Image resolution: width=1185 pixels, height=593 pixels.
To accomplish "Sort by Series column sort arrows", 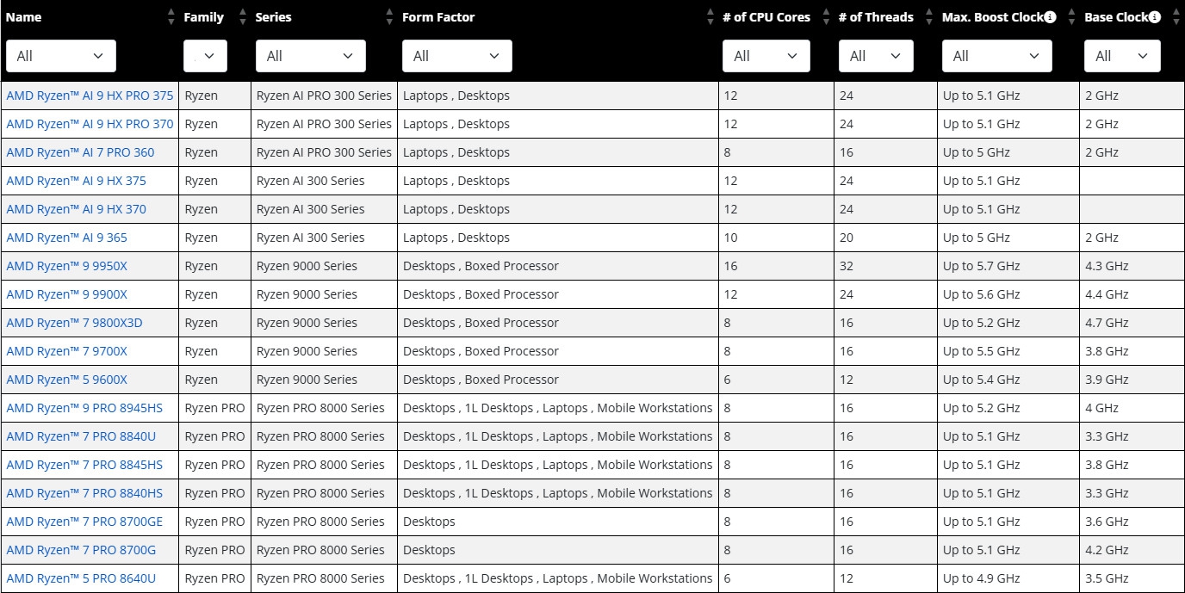I will 389,16.
